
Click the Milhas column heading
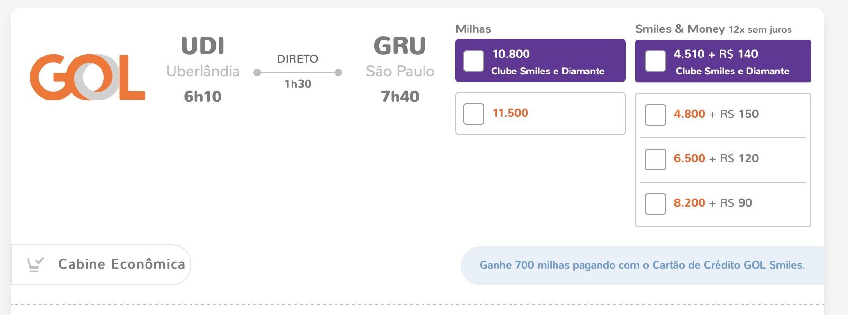tap(473, 29)
